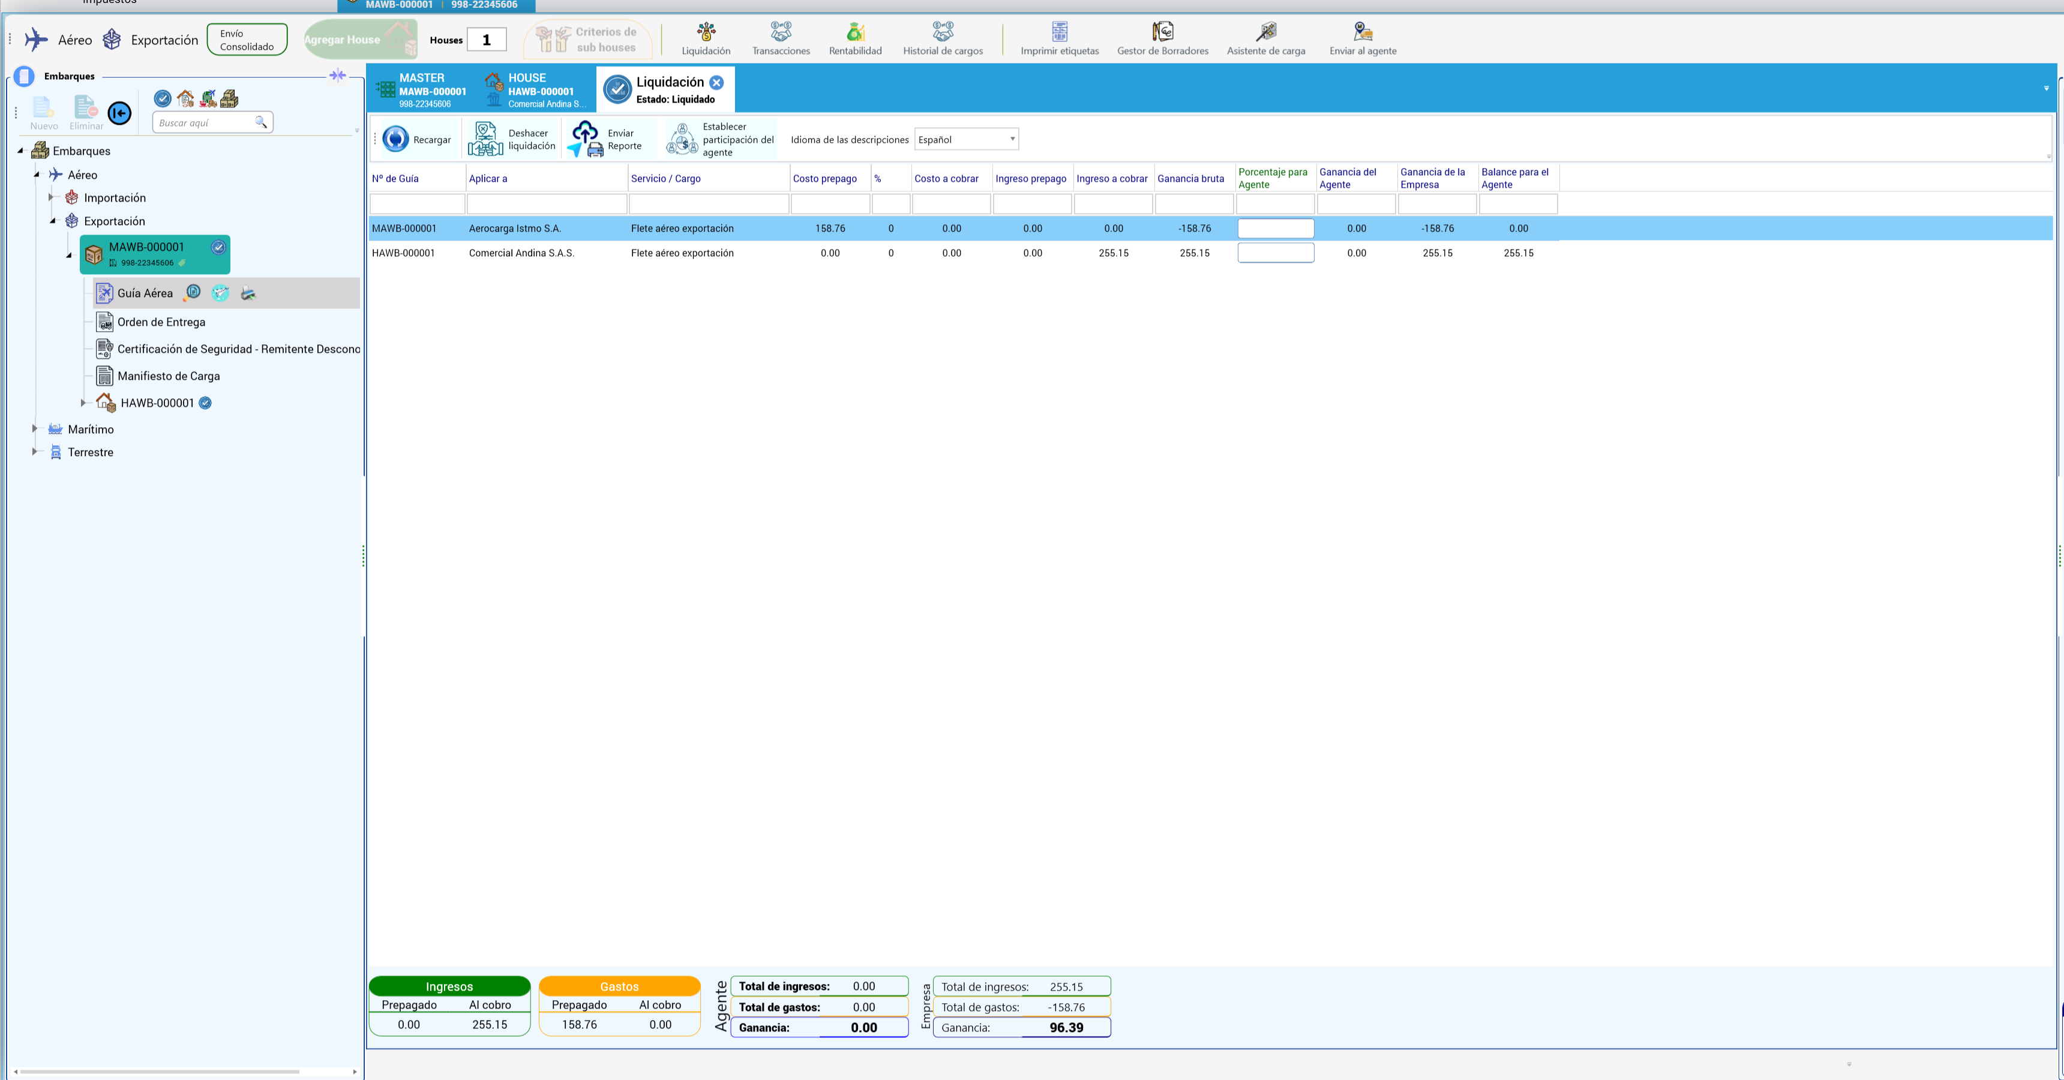
Task: Click the collapse-panel arrow icon beside Eliminar
Action: [x=119, y=114]
